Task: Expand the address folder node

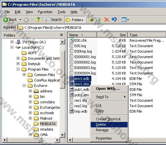Action: point(30,91)
